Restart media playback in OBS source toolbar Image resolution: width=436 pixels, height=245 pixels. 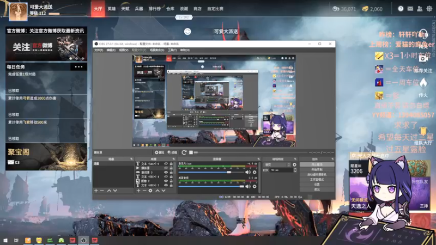184,152
